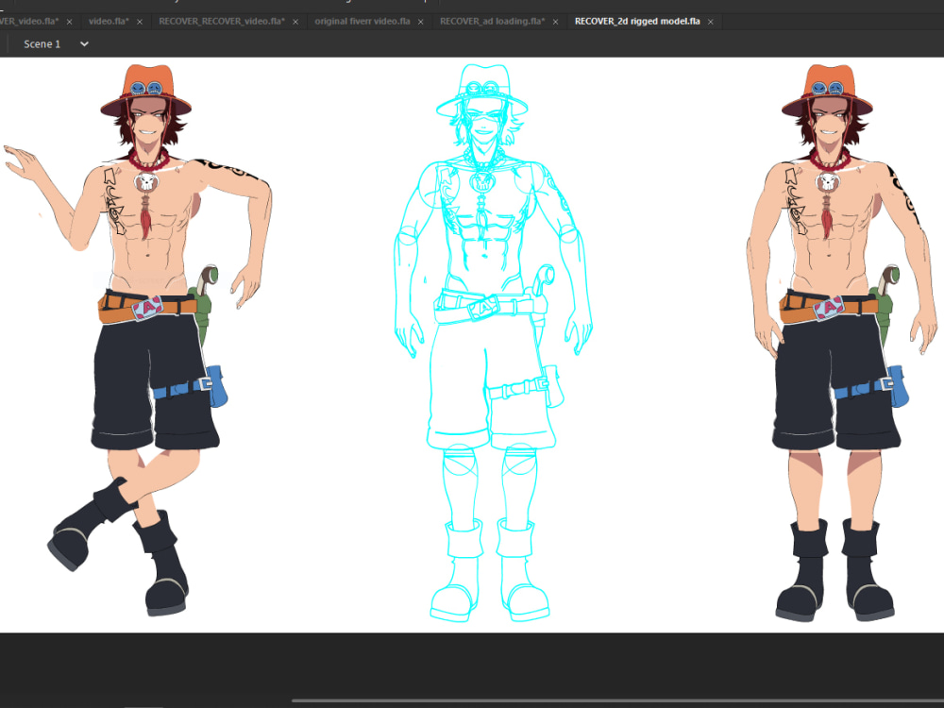
Task: Open the Scene 1 dropdown chevron
Action: click(84, 43)
